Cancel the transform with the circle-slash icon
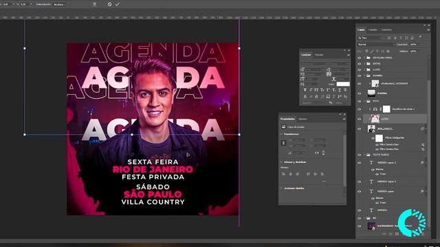 [x=109, y=4]
